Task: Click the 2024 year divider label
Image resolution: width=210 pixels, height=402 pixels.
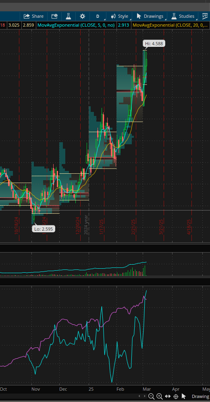Action: 86,225
